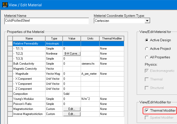
Task: Click the N/m^2 units cell
Action: [x=90, y=99]
